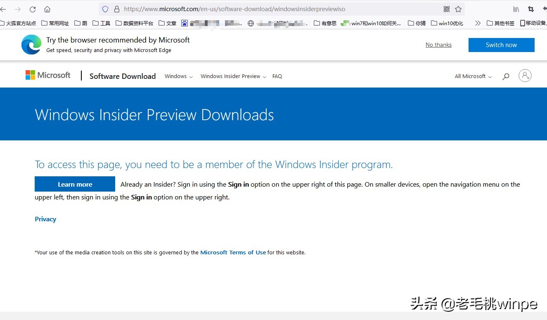Open the 其他书签 bookmark folder
547x320 pixels.
click(501, 23)
